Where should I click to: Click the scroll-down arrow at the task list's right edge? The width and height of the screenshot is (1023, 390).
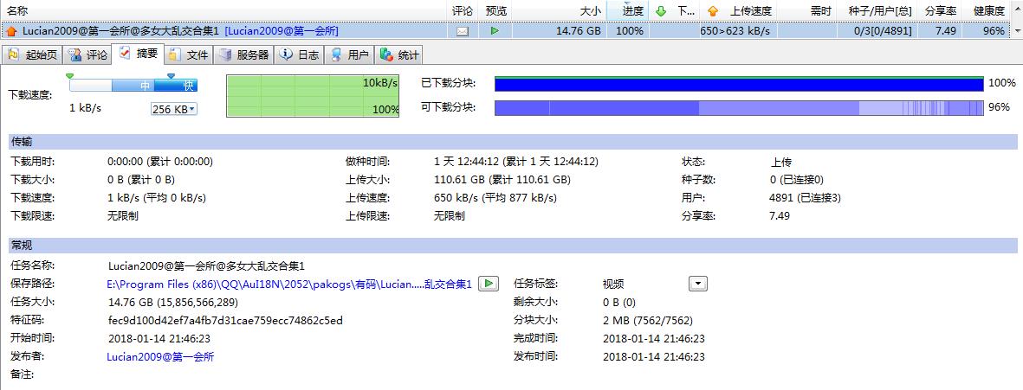[x=1016, y=31]
